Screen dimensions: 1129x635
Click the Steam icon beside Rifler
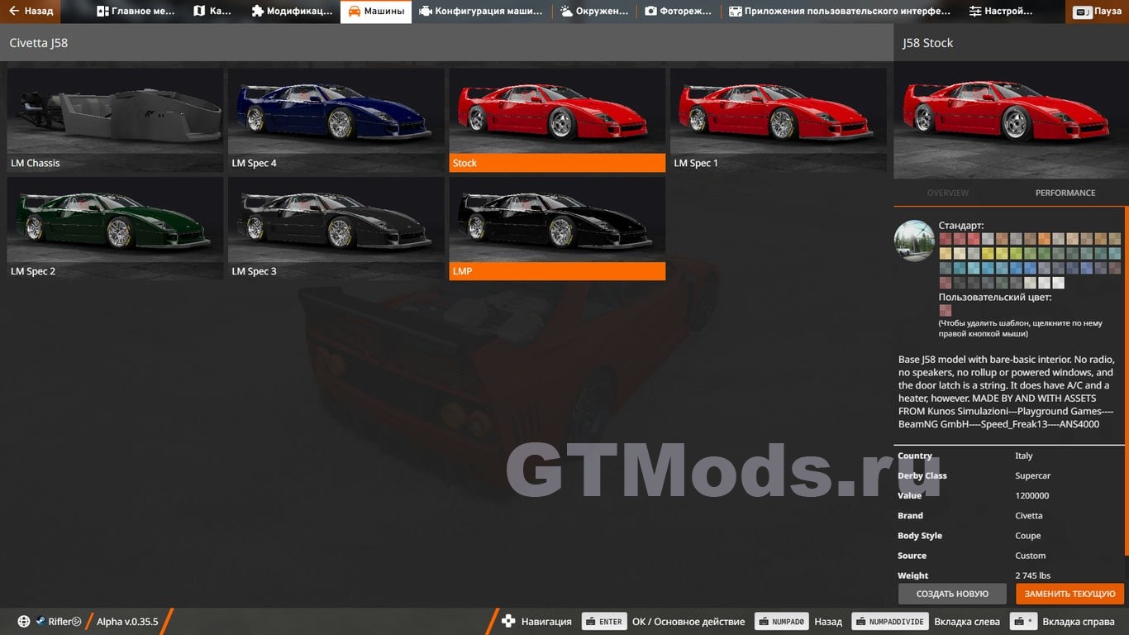pyautogui.click(x=40, y=622)
